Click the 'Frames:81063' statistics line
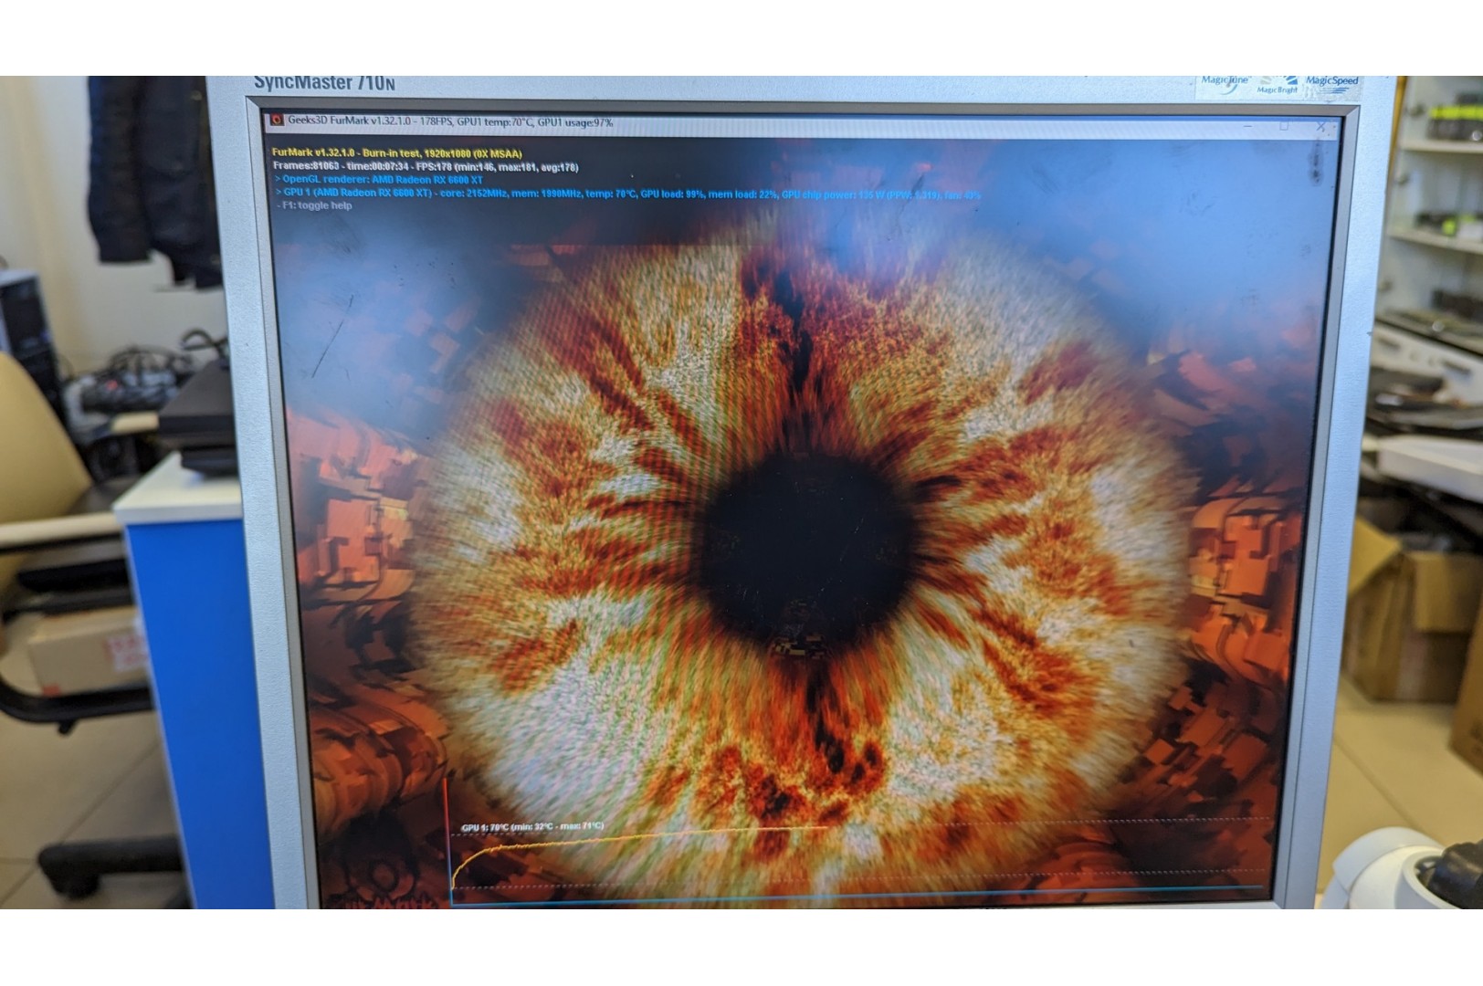Screen dimensions: 1483x986 click(426, 167)
